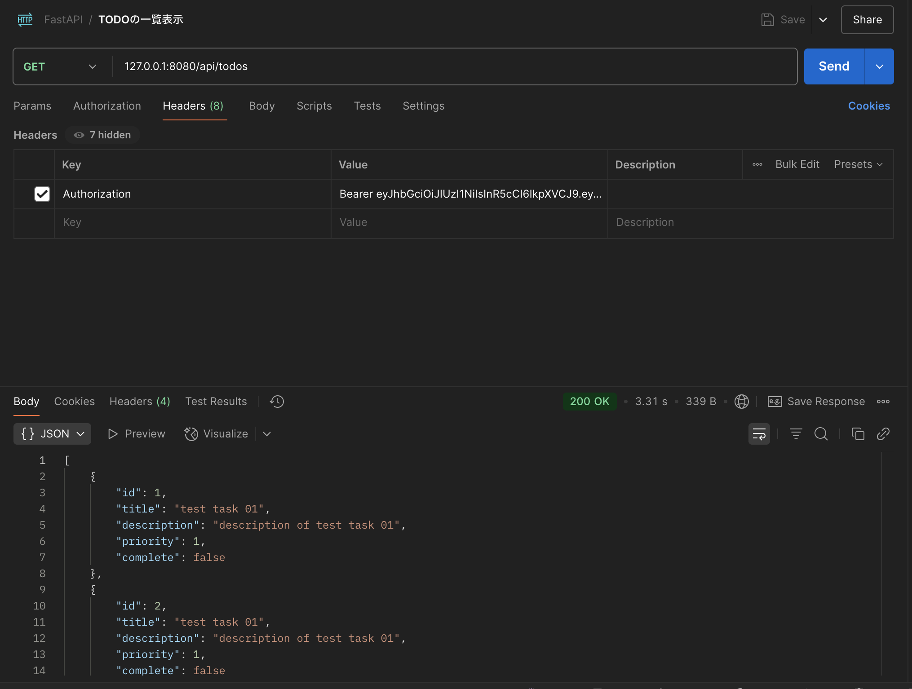Show the 7 hidden headers
This screenshot has width=912, height=689.
[x=102, y=135]
